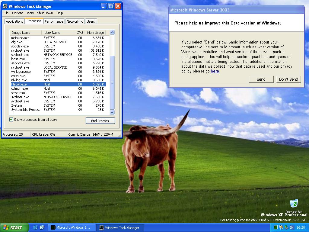
Task: Select svchost.exe using 7.540 K memory
Action: coord(58,55)
